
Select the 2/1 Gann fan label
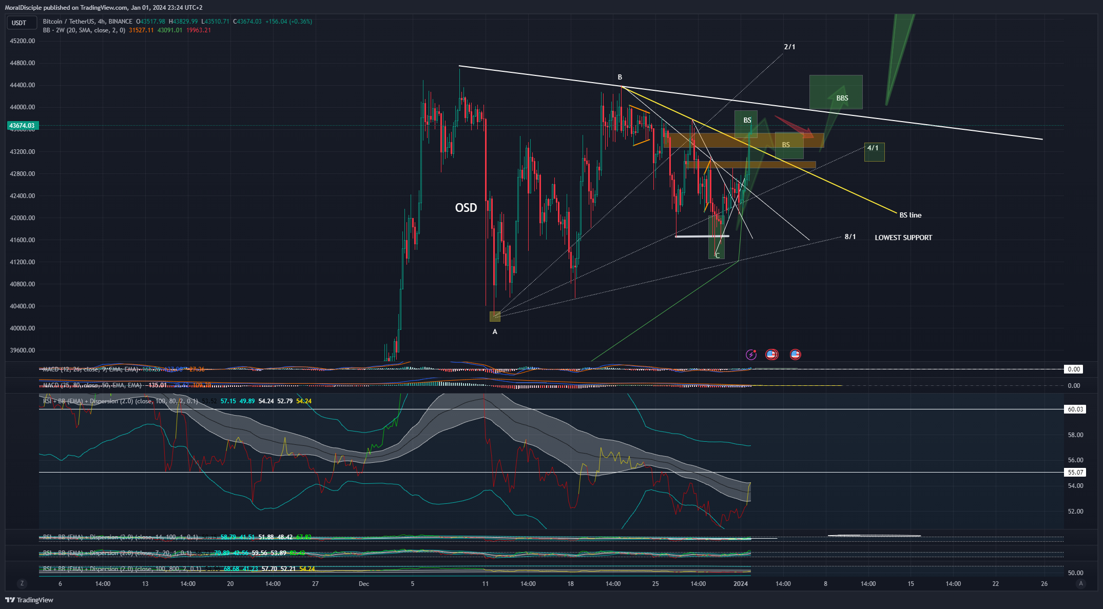click(x=789, y=47)
